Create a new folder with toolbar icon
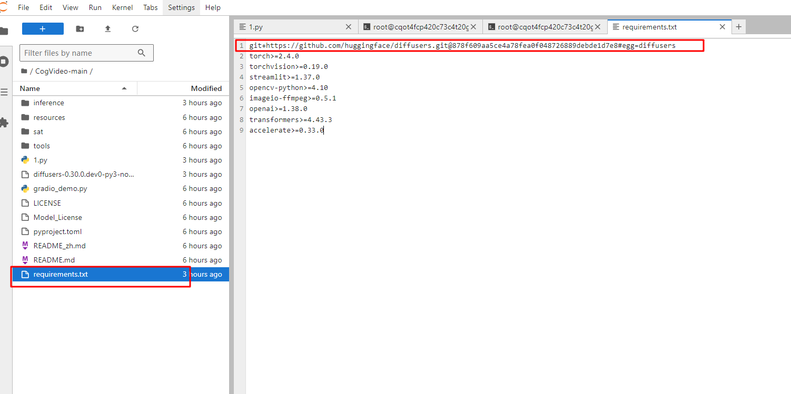Image resolution: width=791 pixels, height=394 pixels. (80, 29)
